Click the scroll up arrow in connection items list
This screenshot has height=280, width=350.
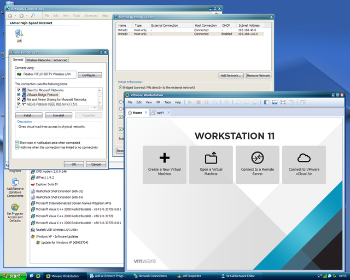(100, 90)
